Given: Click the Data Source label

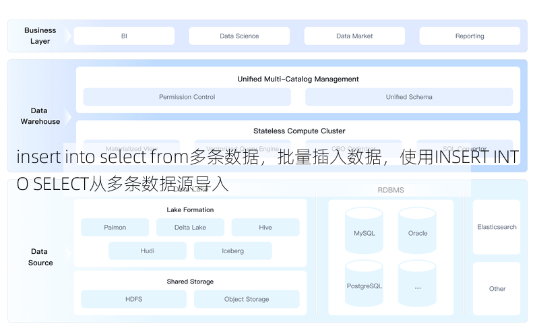Looking at the screenshot, I should [x=40, y=257].
